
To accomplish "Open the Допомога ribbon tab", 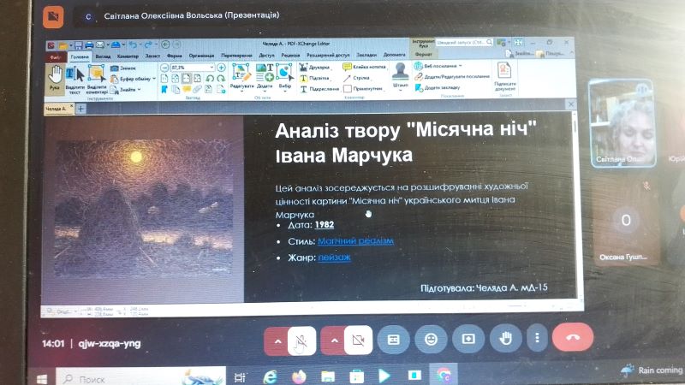I will pyautogui.click(x=395, y=55).
